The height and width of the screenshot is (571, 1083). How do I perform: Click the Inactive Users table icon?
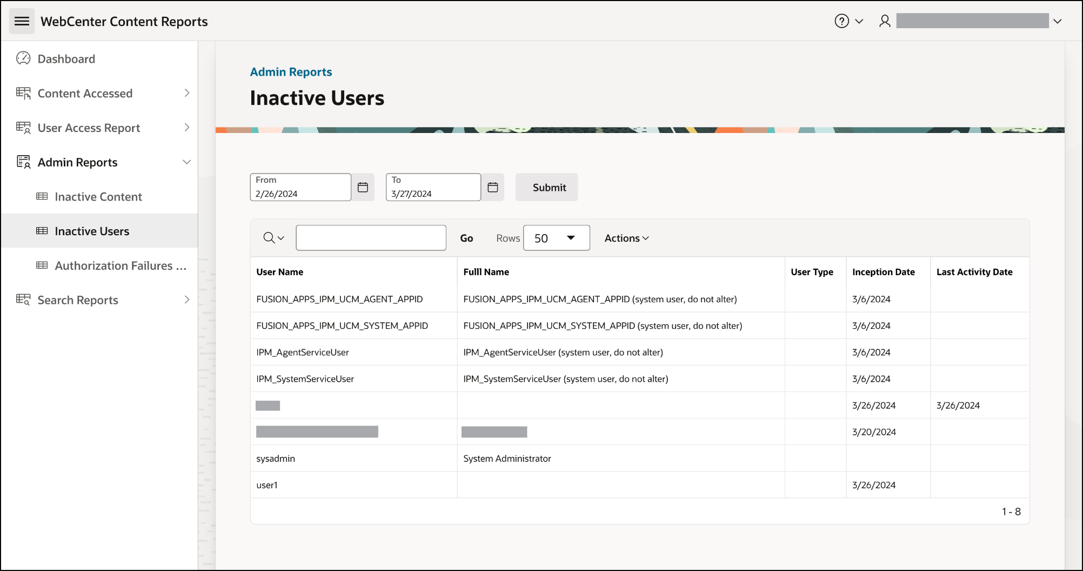[42, 231]
